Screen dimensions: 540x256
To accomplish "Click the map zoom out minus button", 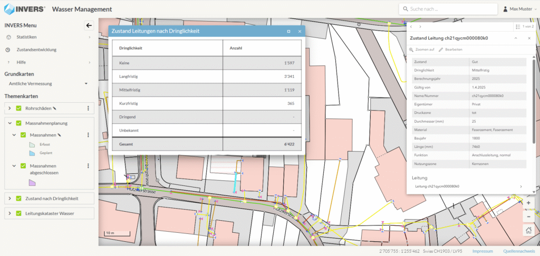I will pos(528,216).
